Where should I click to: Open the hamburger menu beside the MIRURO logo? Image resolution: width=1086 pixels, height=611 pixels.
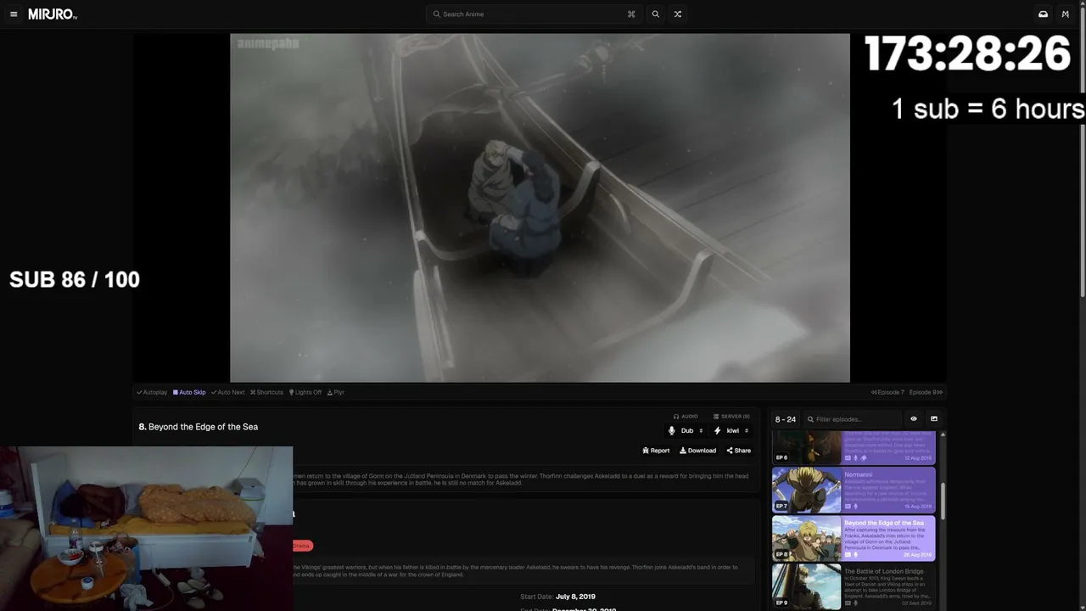pyautogui.click(x=14, y=14)
